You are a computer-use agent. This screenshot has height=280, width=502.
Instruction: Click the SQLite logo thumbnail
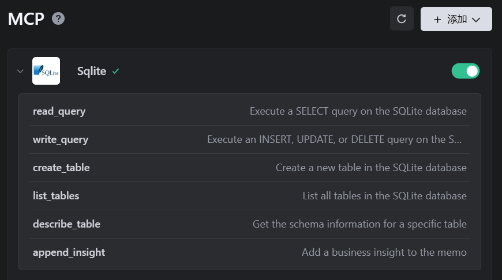[x=46, y=71]
